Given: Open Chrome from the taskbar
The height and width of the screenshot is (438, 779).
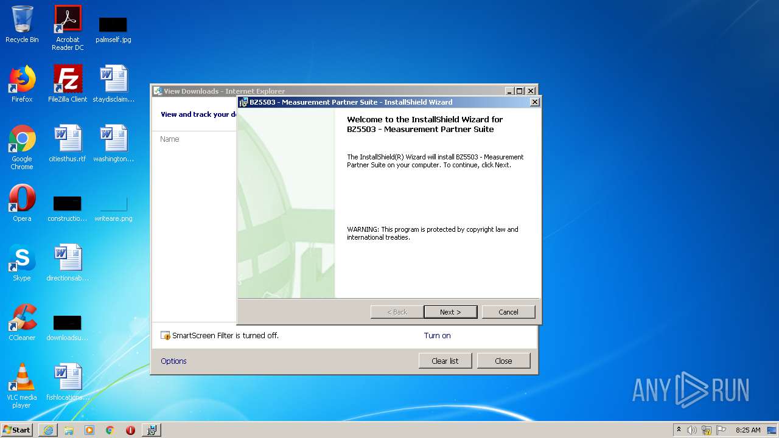Looking at the screenshot, I should (110, 430).
